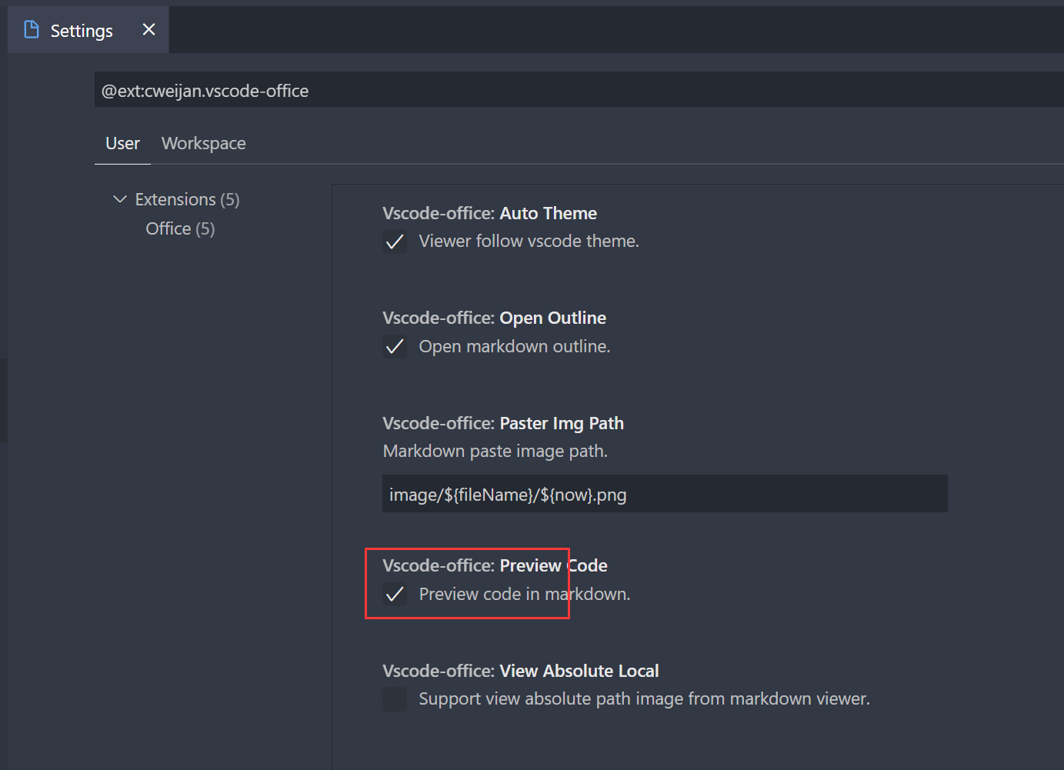Select the Settings editor tab
1064x770 pixels.
point(88,30)
